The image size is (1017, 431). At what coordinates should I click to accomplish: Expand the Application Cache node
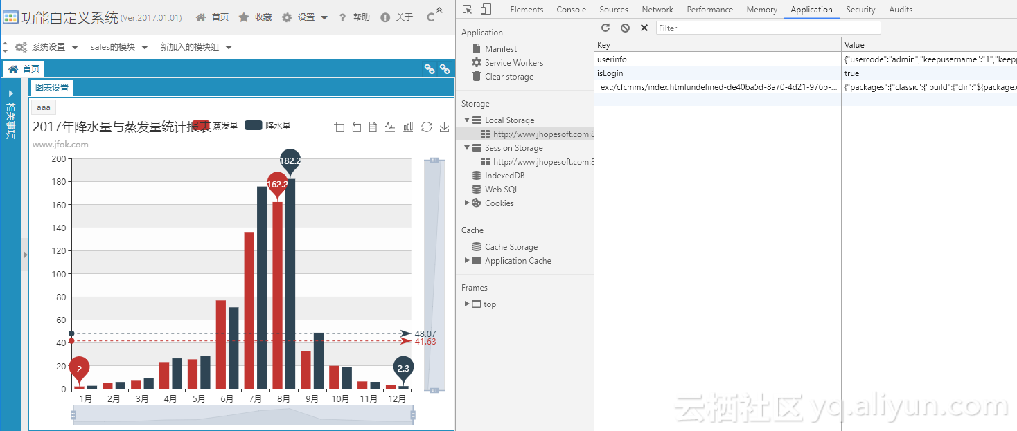pos(467,261)
